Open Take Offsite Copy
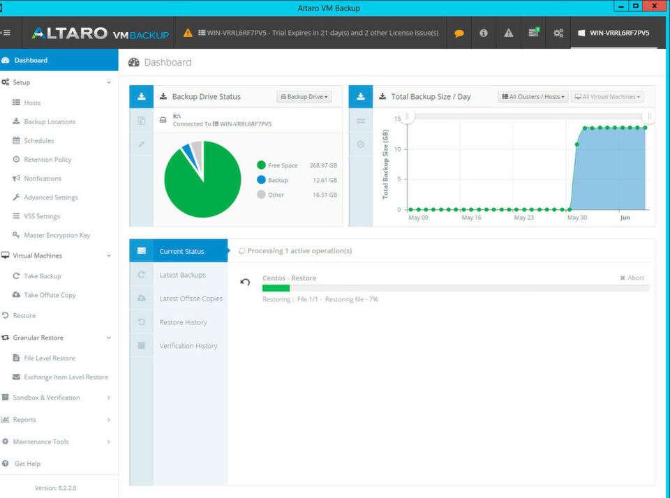670x498 pixels. tap(50, 295)
